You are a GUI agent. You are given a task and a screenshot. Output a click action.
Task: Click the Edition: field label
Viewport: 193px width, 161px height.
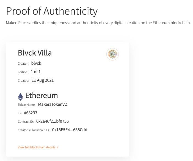23,72
